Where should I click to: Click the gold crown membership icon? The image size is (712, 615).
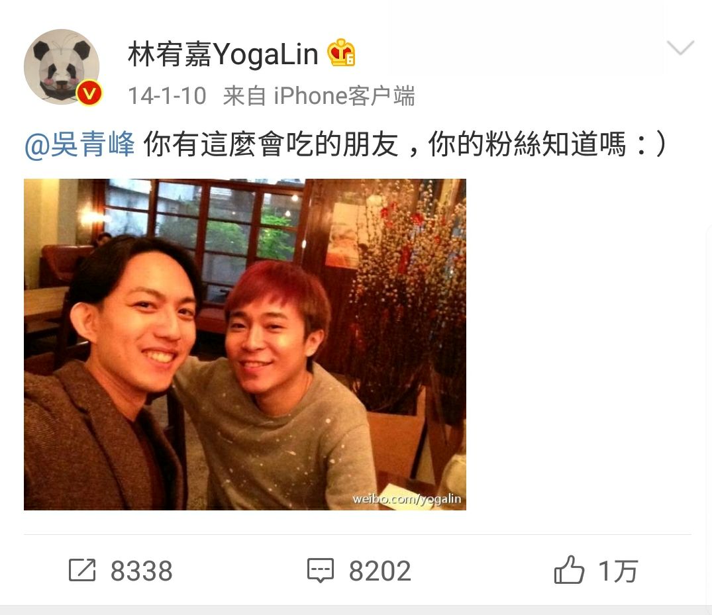pyautogui.click(x=342, y=53)
